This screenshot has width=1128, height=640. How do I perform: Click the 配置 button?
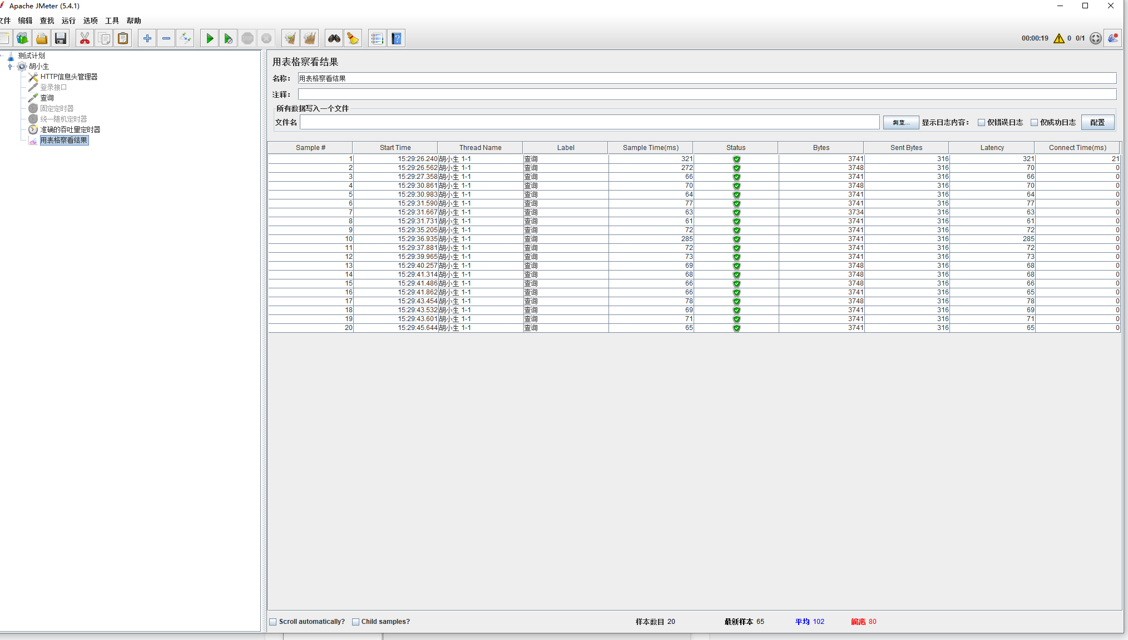coord(1097,122)
